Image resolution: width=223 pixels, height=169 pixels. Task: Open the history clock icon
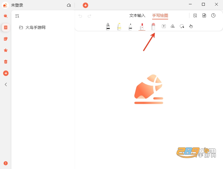pyautogui.click(x=213, y=15)
